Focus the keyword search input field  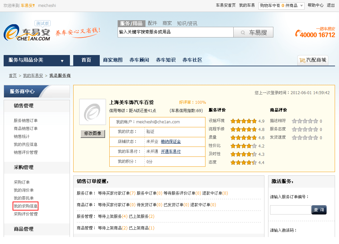(x=176, y=32)
